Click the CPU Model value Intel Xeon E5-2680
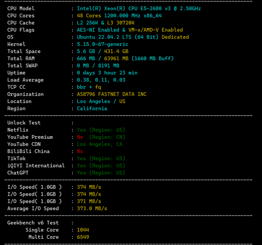Image resolution: width=262 pixels, height=245 pixels. tap(139, 9)
